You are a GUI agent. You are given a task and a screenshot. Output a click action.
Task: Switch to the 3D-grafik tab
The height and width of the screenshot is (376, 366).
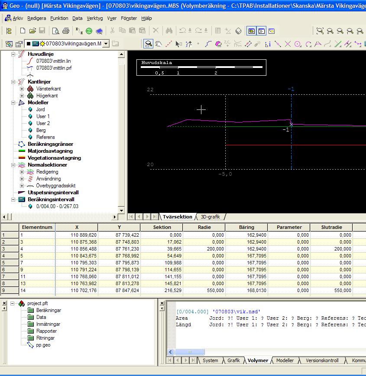pyautogui.click(x=210, y=217)
